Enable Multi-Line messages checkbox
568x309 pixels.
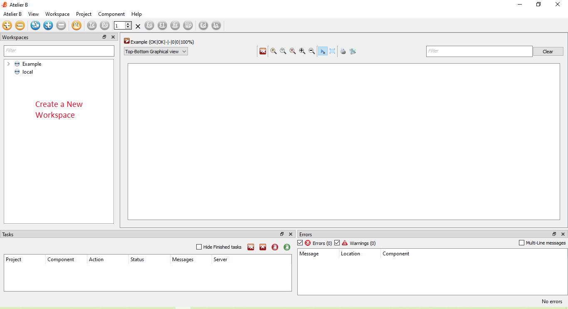(521, 243)
